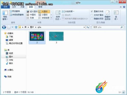Click 隐藏所选项目 hide selected items icon
This screenshot has width=127, height=95.
point(107,15)
